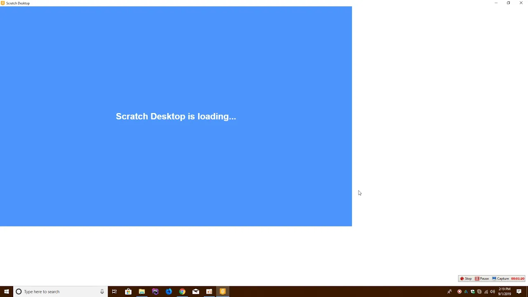Minimize the Scratch Desktop window
This screenshot has width=528, height=297.
pos(496,3)
